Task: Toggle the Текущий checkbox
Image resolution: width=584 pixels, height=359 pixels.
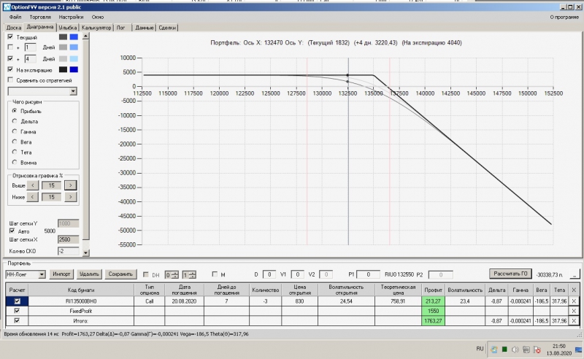Action: point(10,37)
